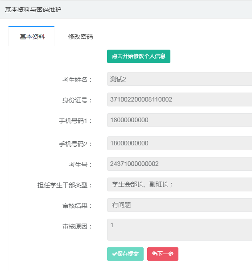Image resolution: width=252 pixels, height=271 pixels.
Task: Focus the 考生姓名 input field
Action: (x=179, y=79)
